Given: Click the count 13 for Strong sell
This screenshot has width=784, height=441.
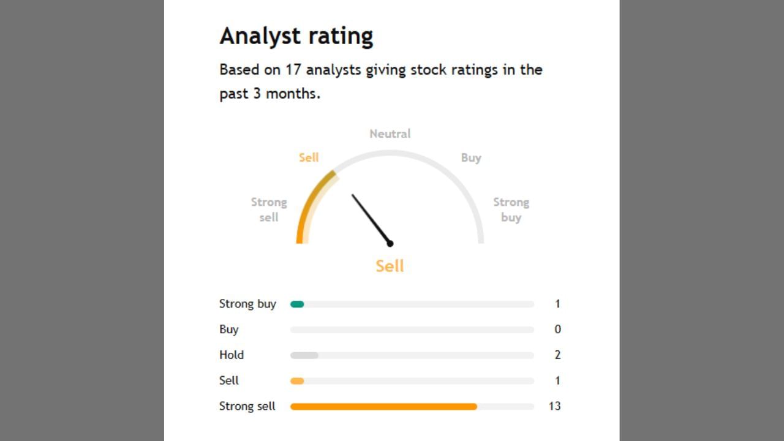Looking at the screenshot, I should click(x=554, y=406).
